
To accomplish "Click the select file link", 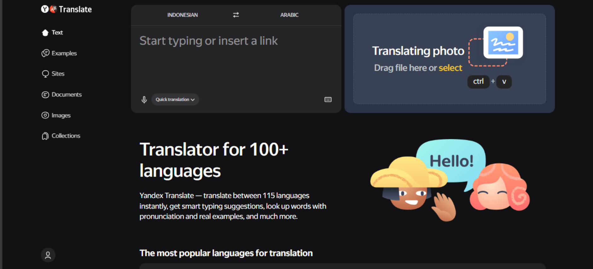I will coord(450,68).
